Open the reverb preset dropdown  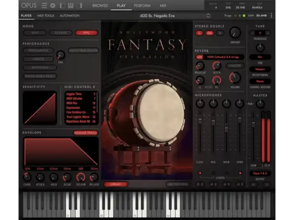[x=224, y=57]
